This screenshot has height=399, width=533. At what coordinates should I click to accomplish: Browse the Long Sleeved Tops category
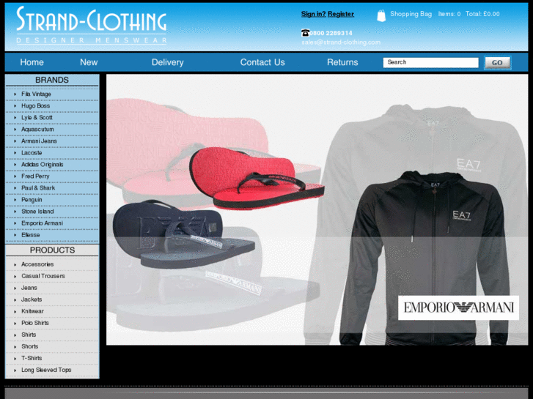pyautogui.click(x=46, y=370)
